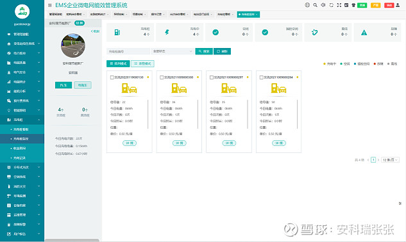Mute alarms via the speaker icon
This screenshot has height=242, width=406.
click(323, 5)
